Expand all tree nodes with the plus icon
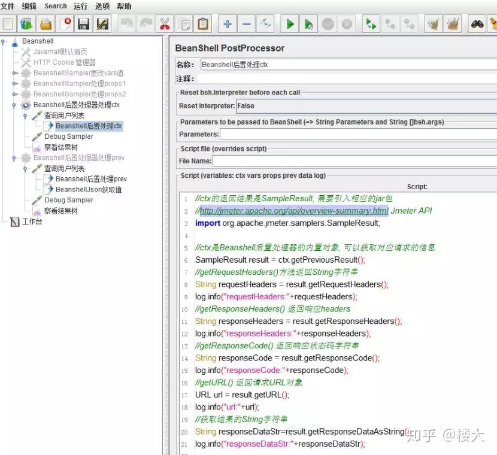The image size is (497, 455). (227, 24)
